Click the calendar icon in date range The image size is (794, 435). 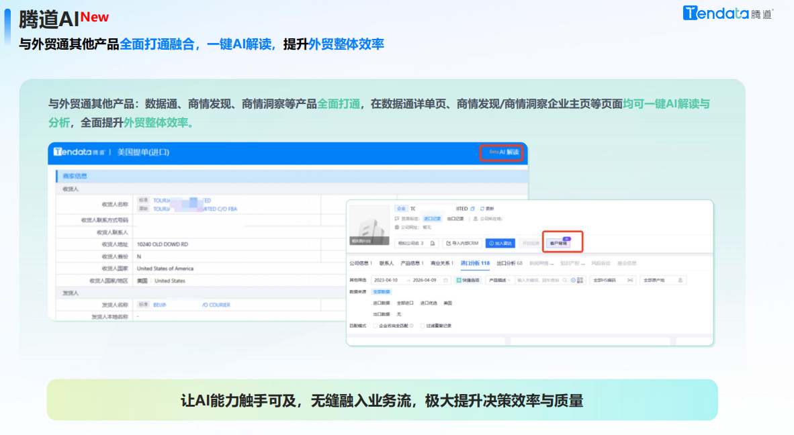(445, 280)
